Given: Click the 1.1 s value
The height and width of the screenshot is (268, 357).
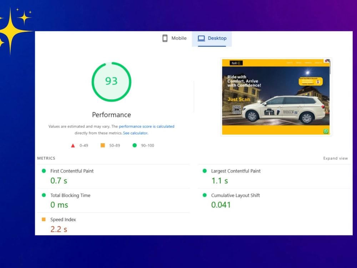Looking at the screenshot, I should tap(220, 181).
